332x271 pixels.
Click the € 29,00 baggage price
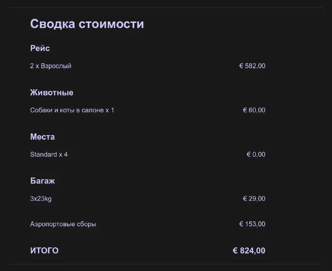click(254, 199)
